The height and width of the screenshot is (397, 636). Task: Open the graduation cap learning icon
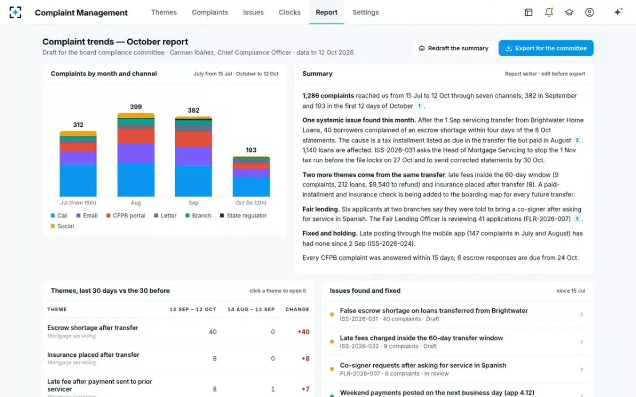569,12
